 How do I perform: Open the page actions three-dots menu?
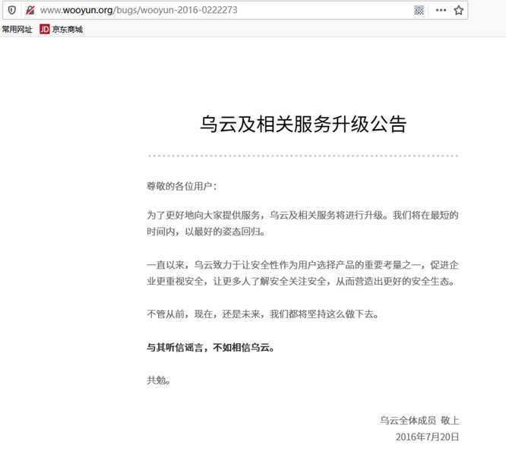tap(441, 11)
